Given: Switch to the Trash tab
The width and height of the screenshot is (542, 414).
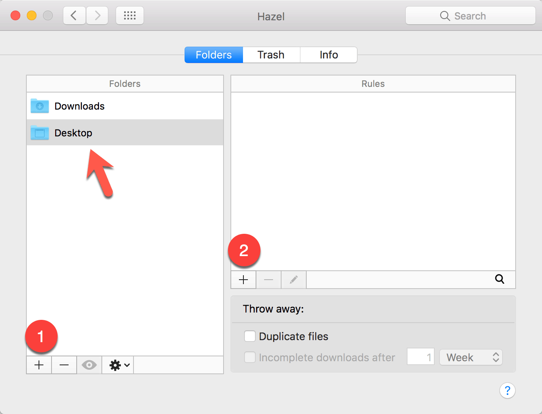Looking at the screenshot, I should (271, 55).
